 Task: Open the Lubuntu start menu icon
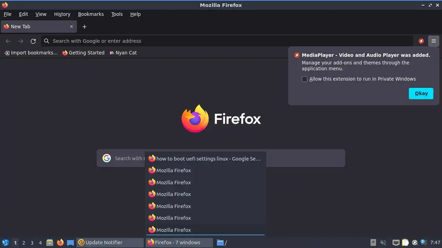(x=6, y=242)
